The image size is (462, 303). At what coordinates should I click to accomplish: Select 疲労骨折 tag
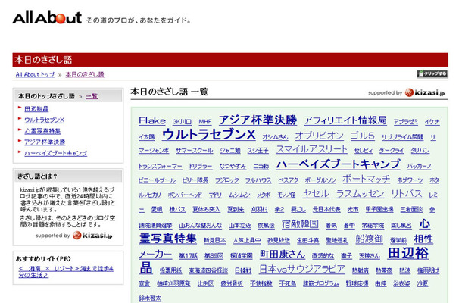click(233, 283)
